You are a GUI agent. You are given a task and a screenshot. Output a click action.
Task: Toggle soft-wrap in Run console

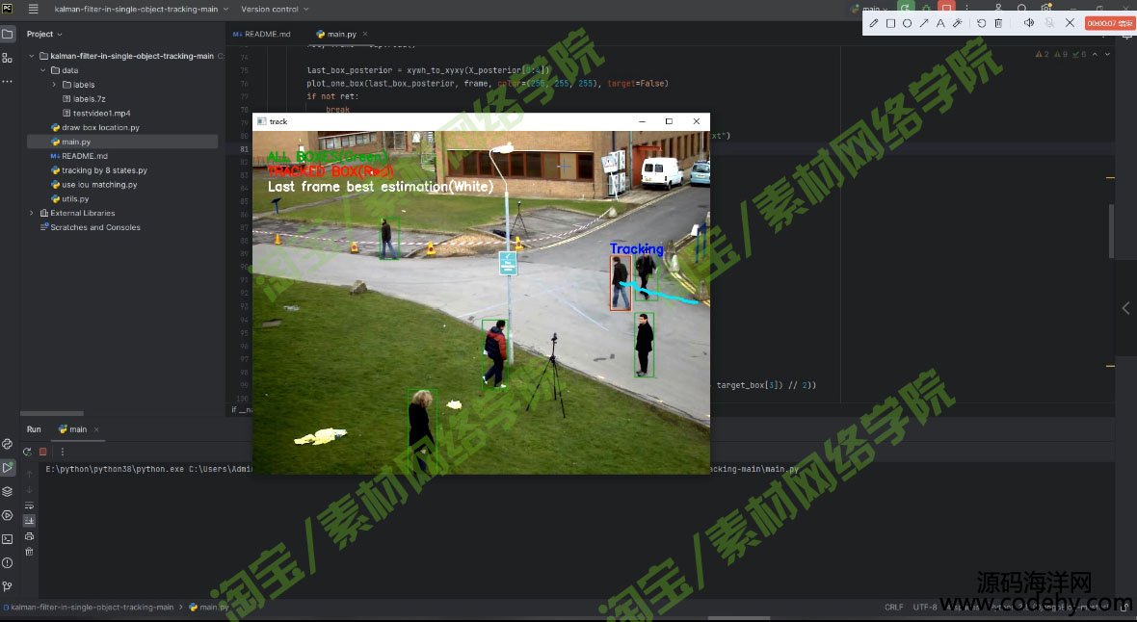pos(29,505)
